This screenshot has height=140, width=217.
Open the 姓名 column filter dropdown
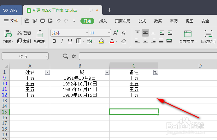(47, 72)
